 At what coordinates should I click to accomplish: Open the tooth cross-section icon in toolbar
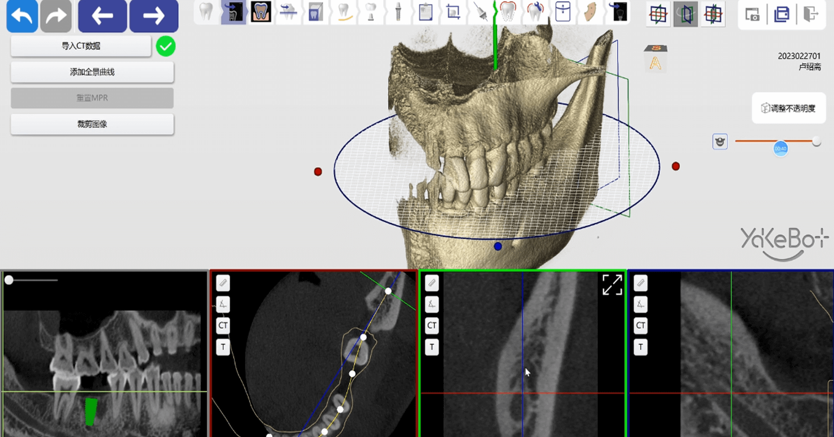tap(261, 12)
